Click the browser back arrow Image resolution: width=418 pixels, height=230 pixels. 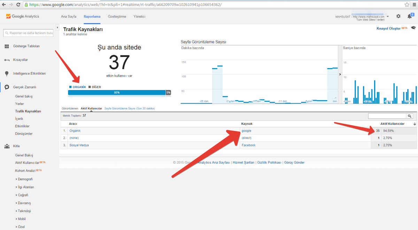tap(4, 5)
